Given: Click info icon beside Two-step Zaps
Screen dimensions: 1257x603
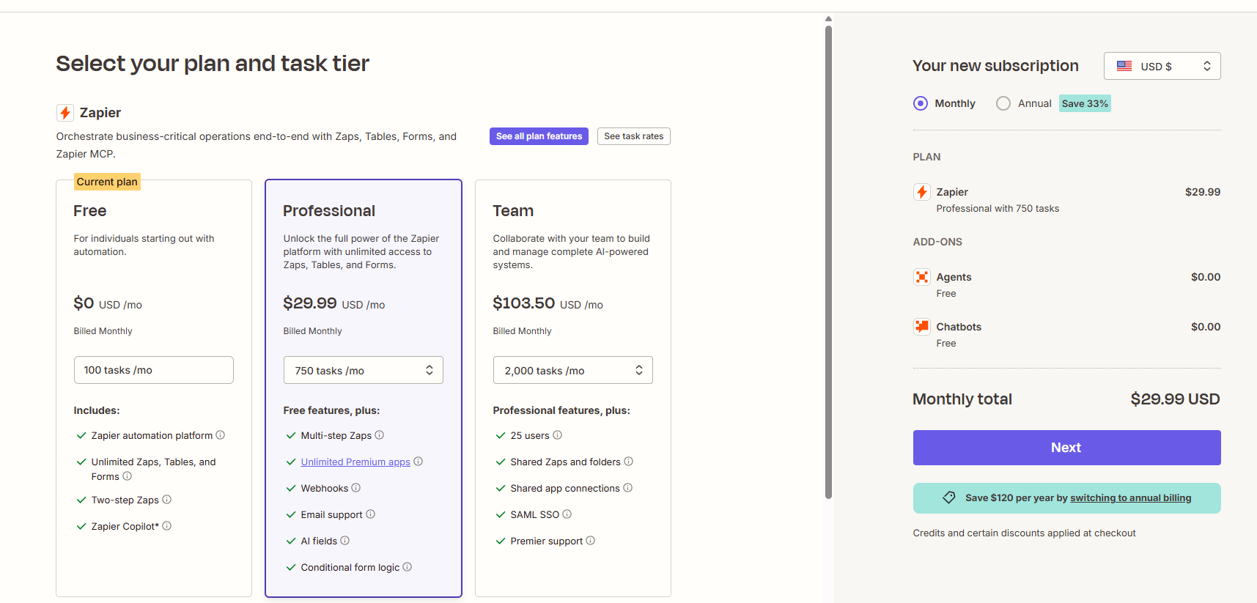Looking at the screenshot, I should [167, 500].
